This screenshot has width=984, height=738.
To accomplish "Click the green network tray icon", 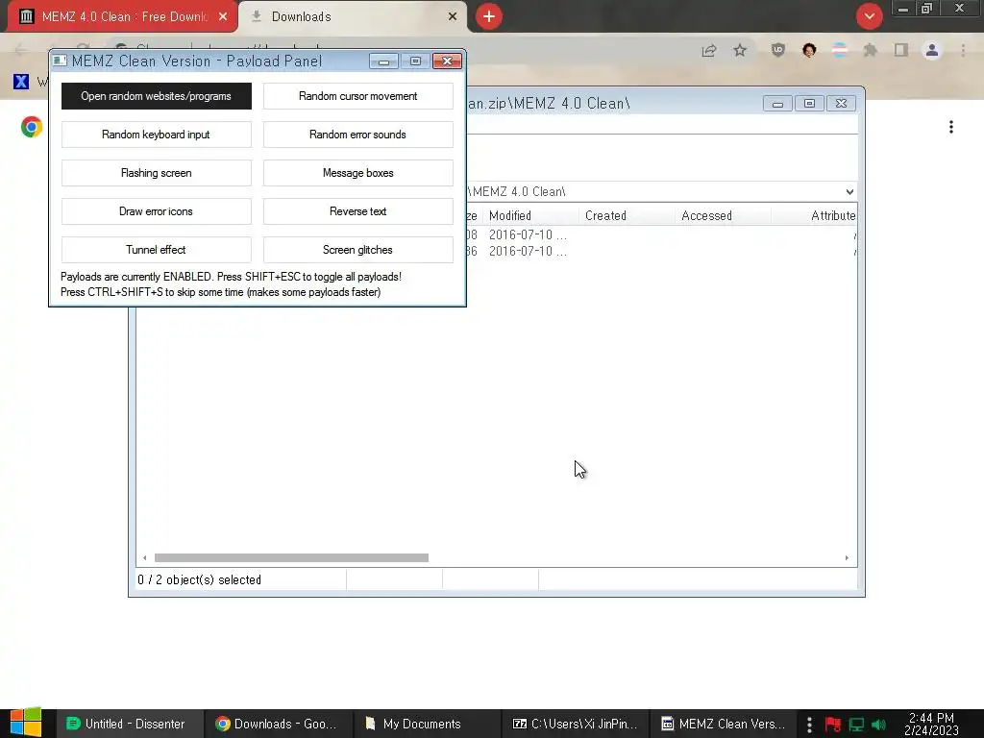I will pos(856,725).
